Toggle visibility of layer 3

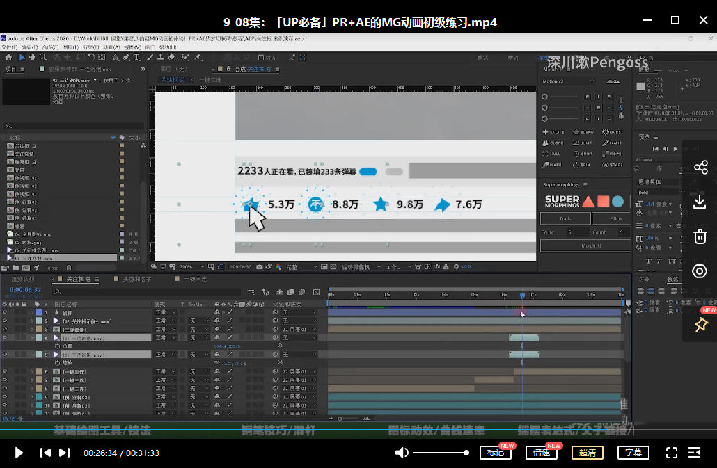click(x=5, y=330)
